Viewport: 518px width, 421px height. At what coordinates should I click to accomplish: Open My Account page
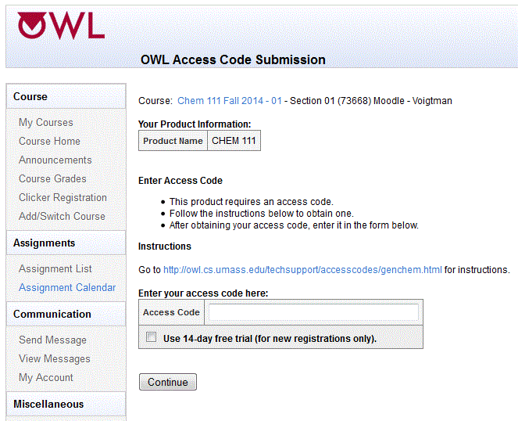click(x=46, y=378)
